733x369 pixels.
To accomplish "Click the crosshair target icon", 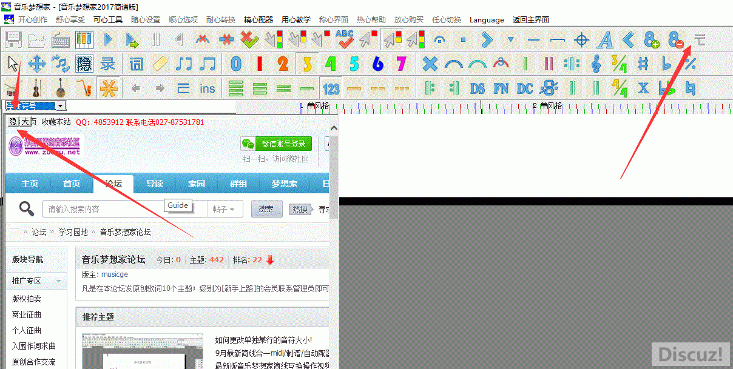I will pos(581,40).
